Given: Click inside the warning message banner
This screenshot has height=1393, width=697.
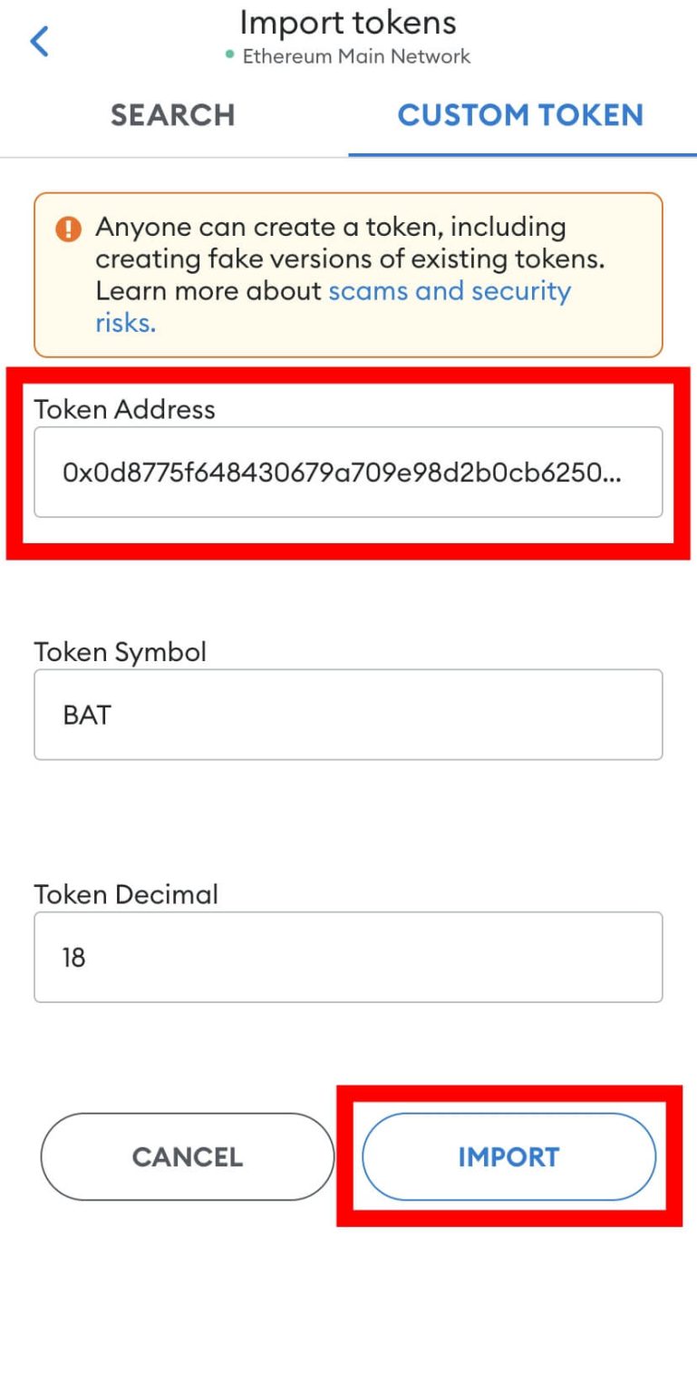Looking at the screenshot, I should point(348,272).
